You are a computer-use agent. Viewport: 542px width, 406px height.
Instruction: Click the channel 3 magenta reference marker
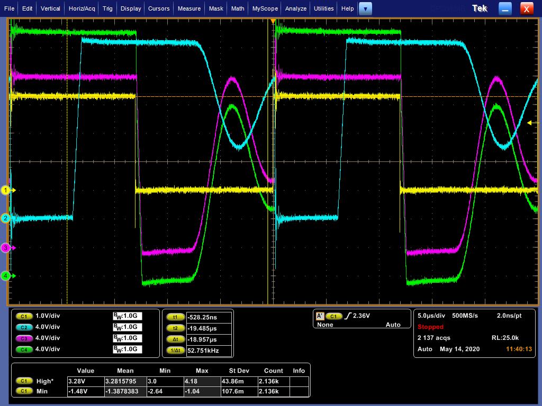click(x=6, y=247)
